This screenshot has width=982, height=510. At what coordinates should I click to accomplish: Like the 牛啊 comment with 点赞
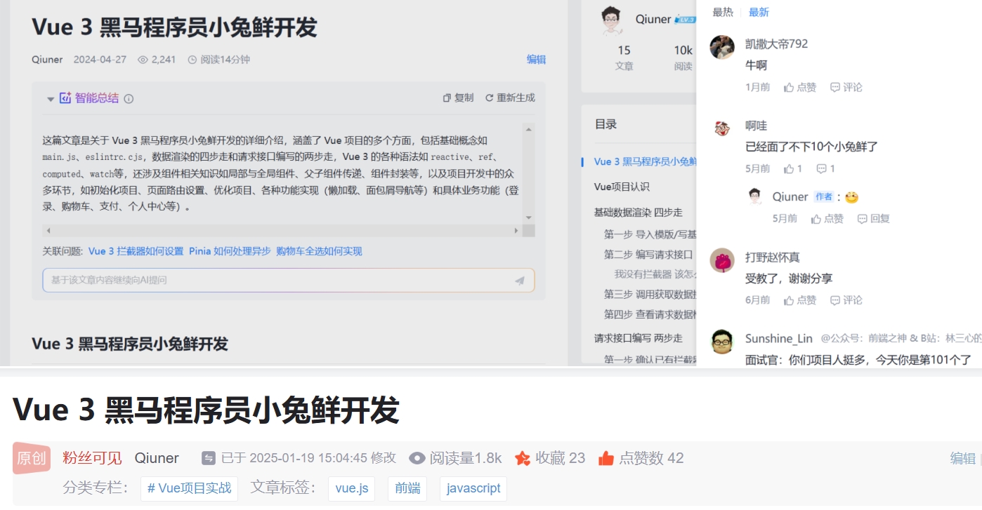(x=800, y=87)
